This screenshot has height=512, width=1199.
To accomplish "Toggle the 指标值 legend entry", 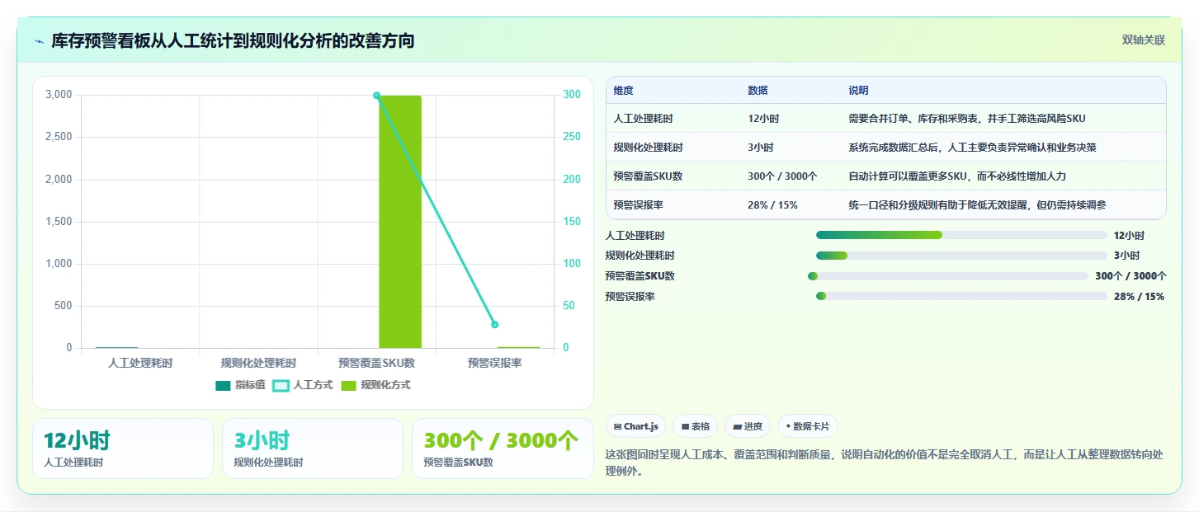I will tap(240, 385).
